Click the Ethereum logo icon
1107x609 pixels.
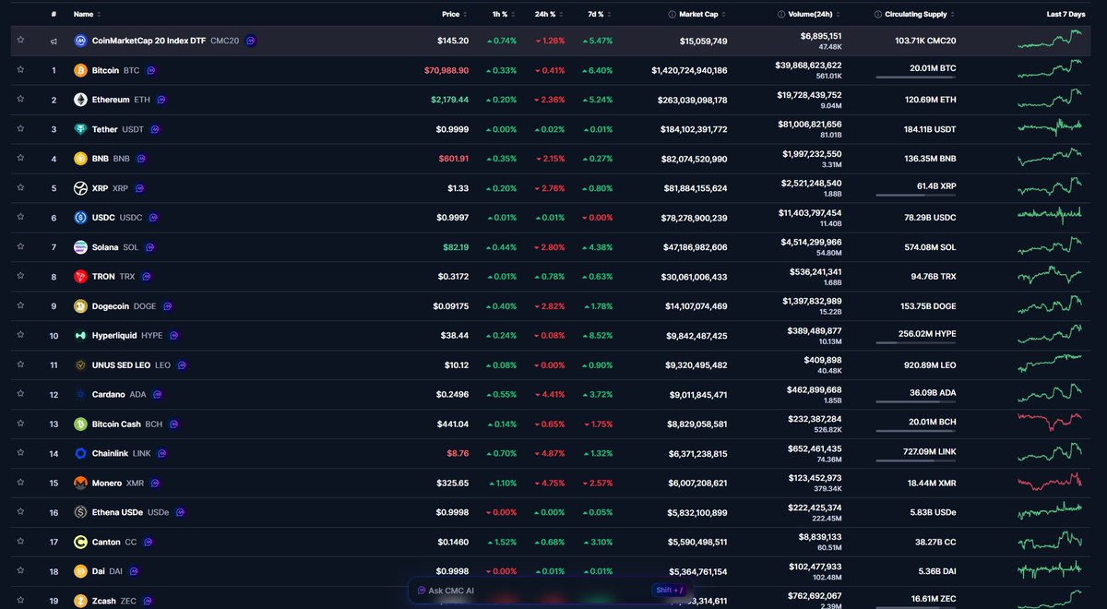click(x=80, y=100)
